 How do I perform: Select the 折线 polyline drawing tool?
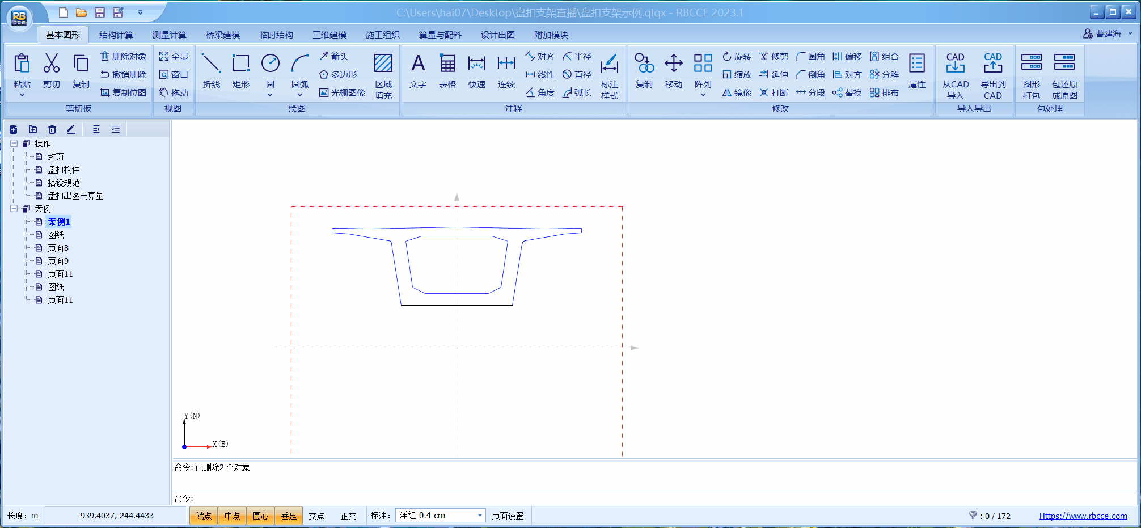211,71
